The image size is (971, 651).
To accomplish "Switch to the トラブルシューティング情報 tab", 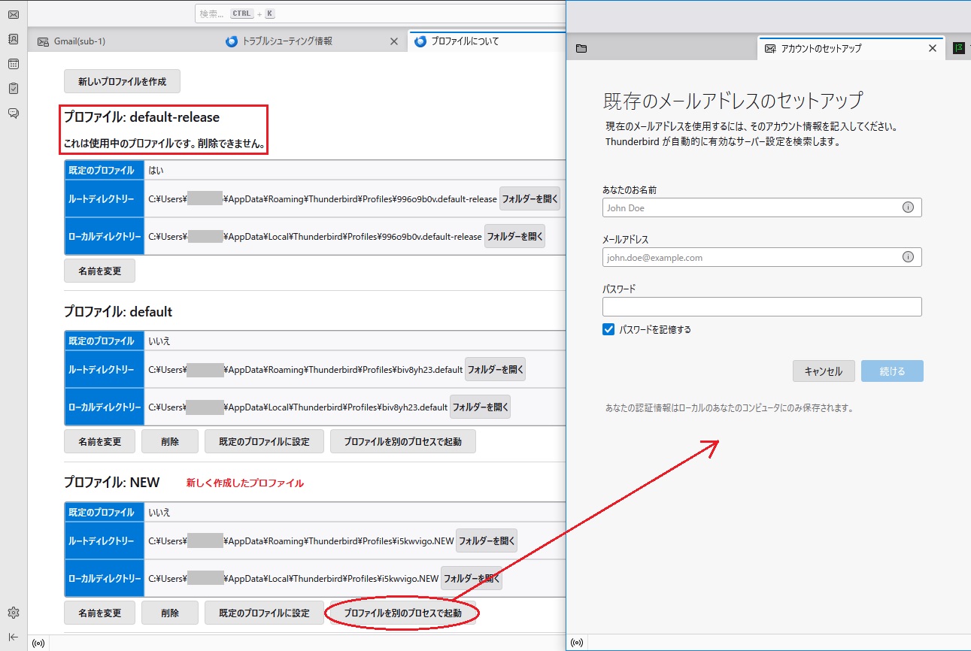I will pos(286,41).
